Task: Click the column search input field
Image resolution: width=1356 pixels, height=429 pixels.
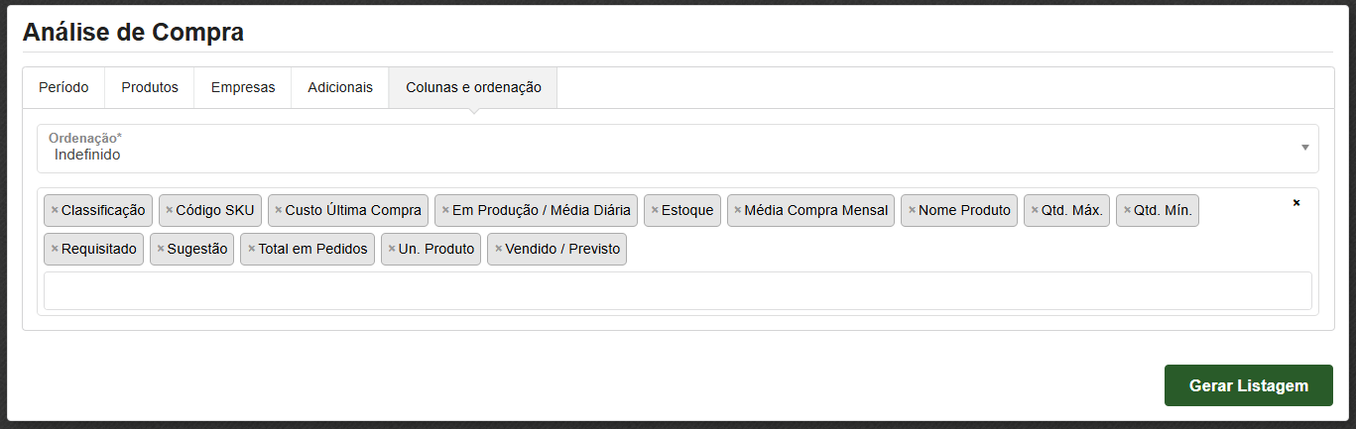Action: tap(678, 290)
